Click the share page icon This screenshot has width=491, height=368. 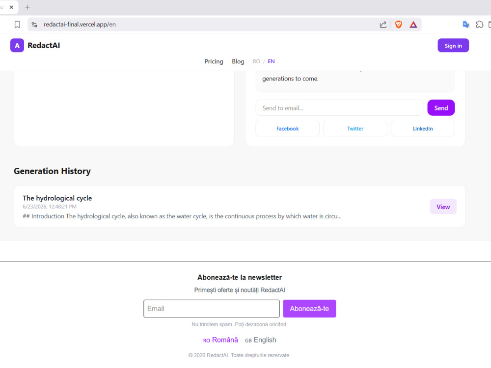[x=383, y=25]
